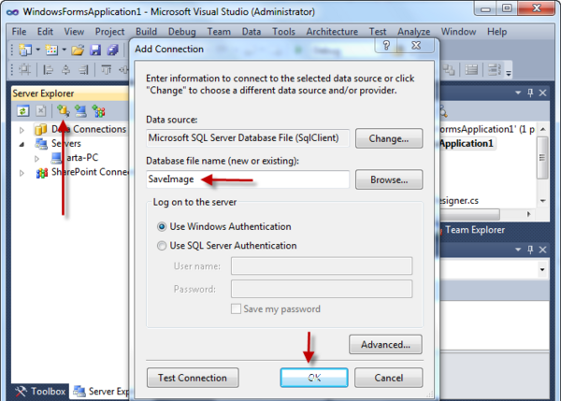Screen dimensions: 561x401
Task: Expand the SharePoint Connections node
Action: [22, 173]
